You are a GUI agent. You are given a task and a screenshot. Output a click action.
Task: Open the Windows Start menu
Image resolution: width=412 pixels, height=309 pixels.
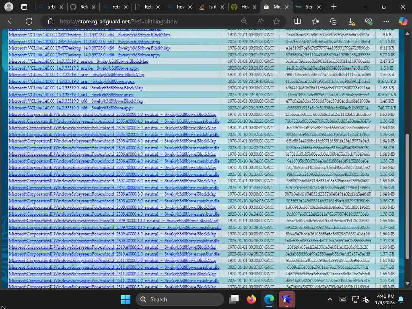pos(126,299)
